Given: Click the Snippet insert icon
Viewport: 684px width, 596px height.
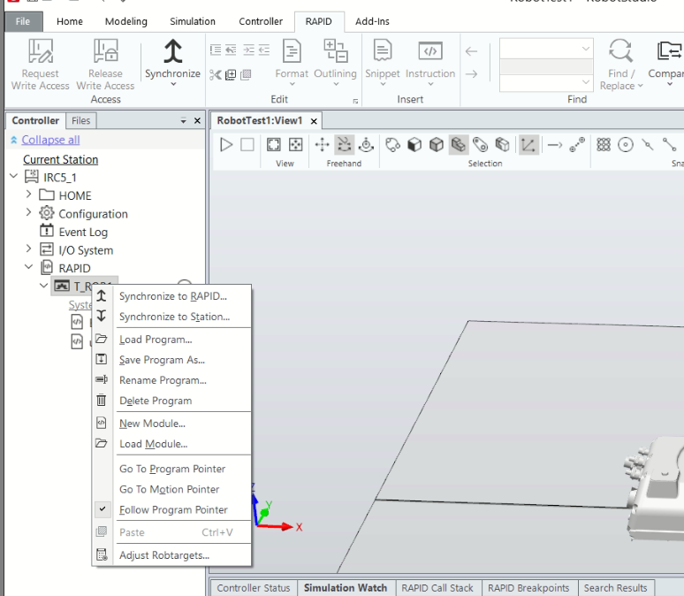Looking at the screenshot, I should click(383, 50).
